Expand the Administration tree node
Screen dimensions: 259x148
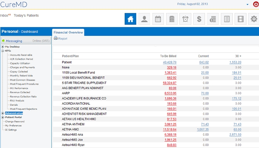point(3,113)
